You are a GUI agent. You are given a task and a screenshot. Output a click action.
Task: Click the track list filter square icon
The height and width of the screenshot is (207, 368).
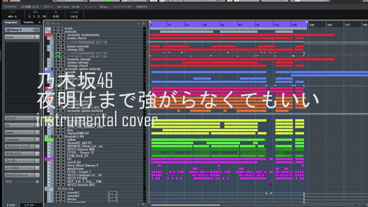(x=48, y=23)
